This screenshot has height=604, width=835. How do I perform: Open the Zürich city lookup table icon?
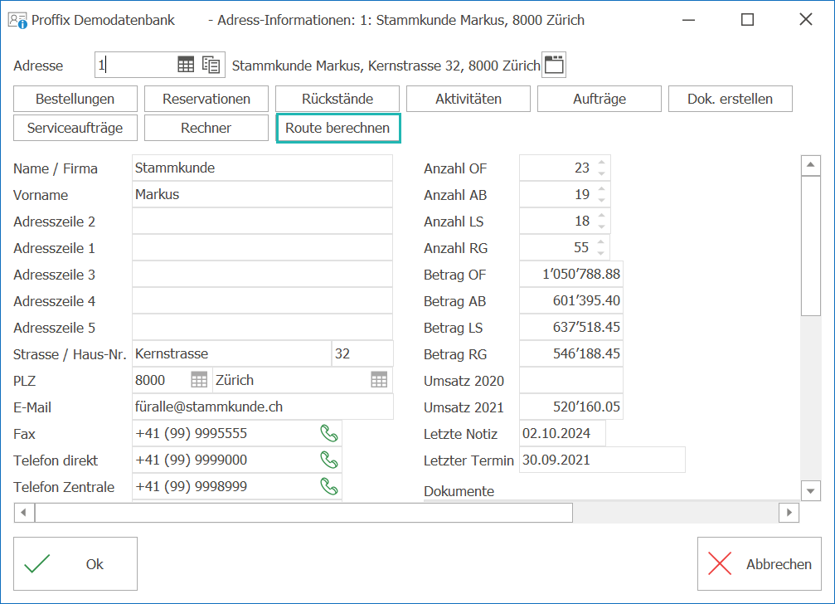379,380
